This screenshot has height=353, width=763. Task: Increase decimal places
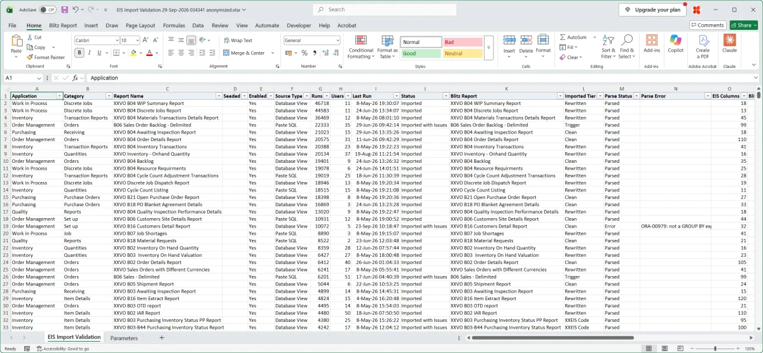point(326,53)
